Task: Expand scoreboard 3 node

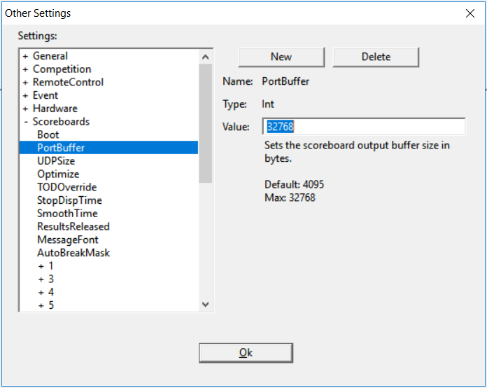Action: coord(41,279)
